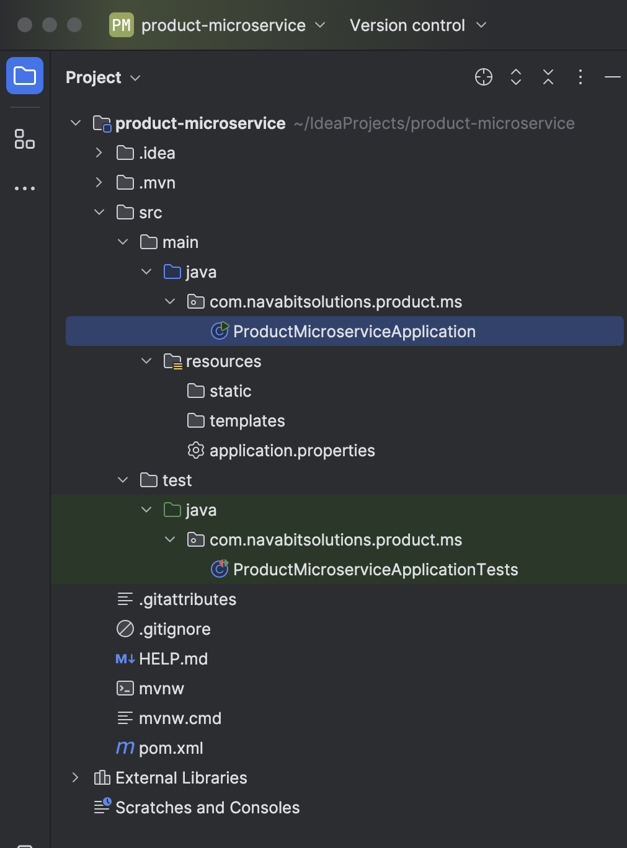Open the Project tool window folder icon
This screenshot has height=848, width=627.
coord(25,76)
